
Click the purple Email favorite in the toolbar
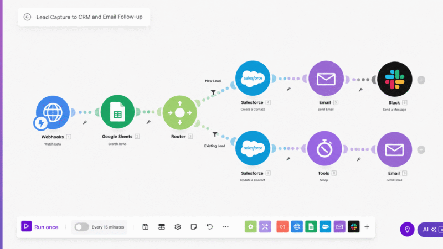[x=339, y=227]
